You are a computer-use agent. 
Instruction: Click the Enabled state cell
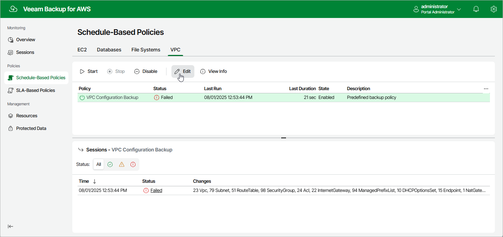326,98
